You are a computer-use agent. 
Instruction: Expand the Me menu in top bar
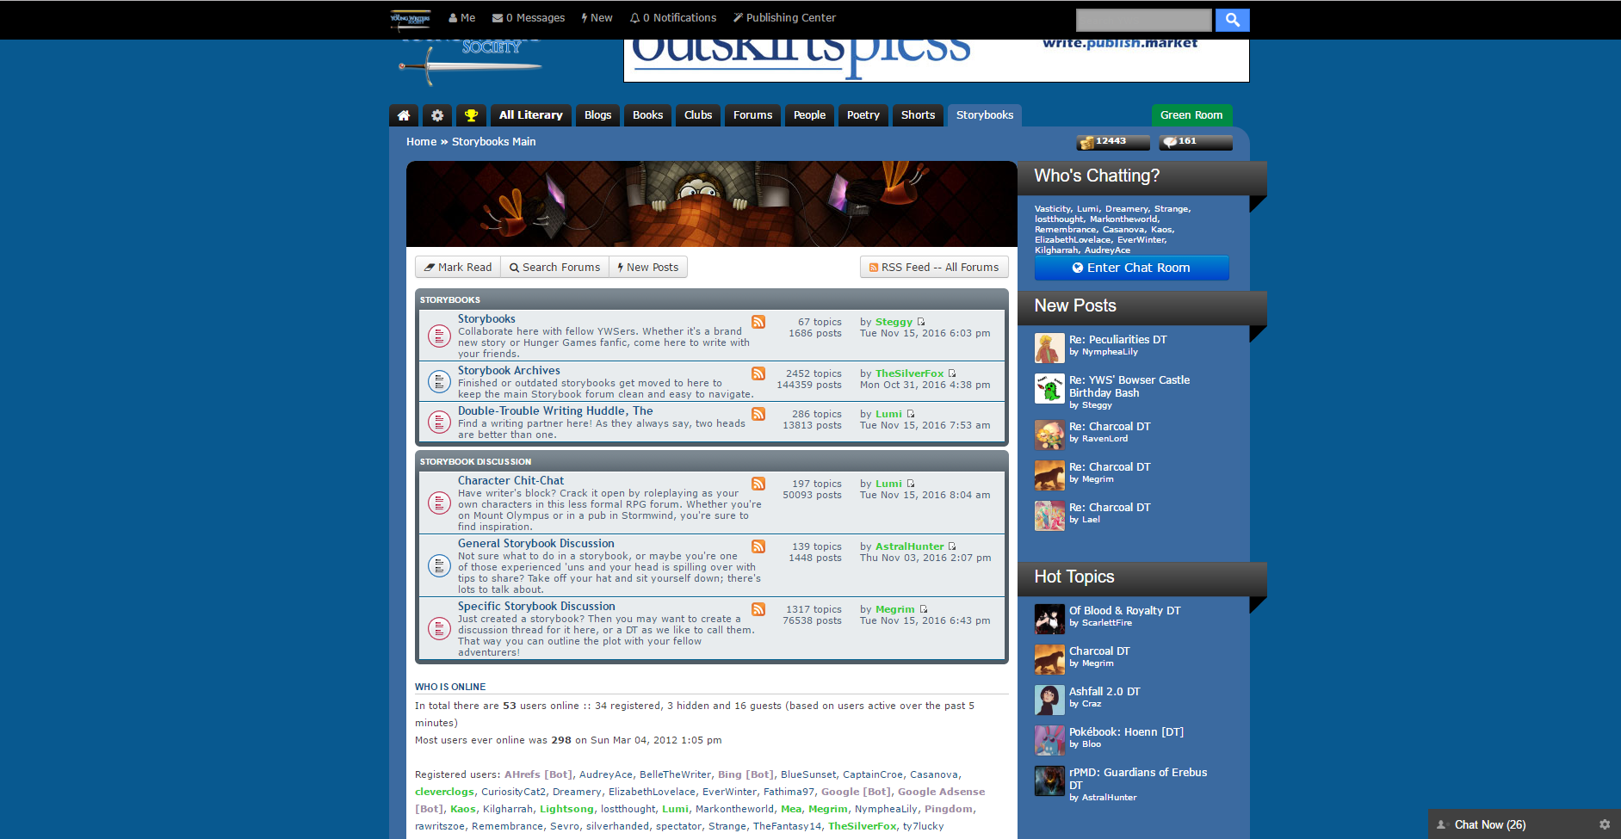click(461, 18)
